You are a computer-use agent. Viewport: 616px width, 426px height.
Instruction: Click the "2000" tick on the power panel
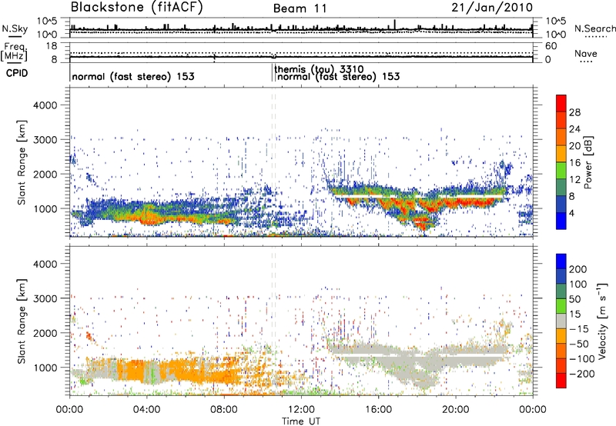pyautogui.click(x=45, y=174)
